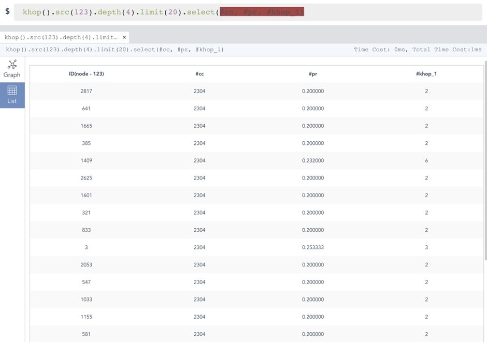Viewport: 487px width, 342px height.
Task: Click the #khop_1 column header
Action: click(426, 74)
